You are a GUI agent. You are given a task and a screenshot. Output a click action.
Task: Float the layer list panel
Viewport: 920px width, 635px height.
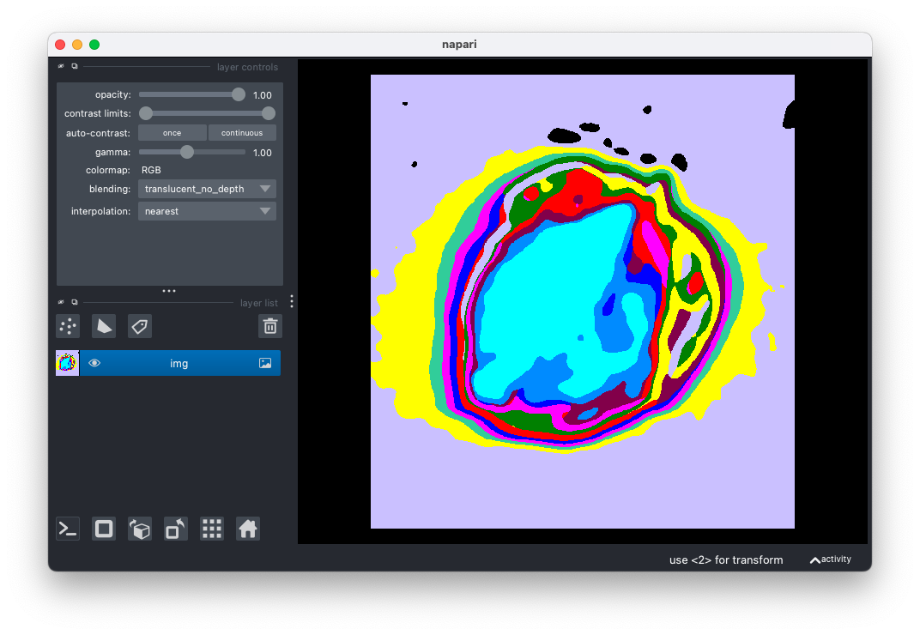click(75, 302)
